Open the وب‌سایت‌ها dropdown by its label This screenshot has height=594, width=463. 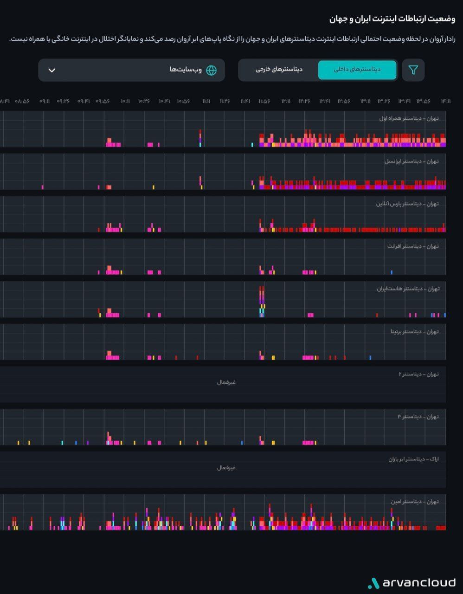(x=186, y=70)
